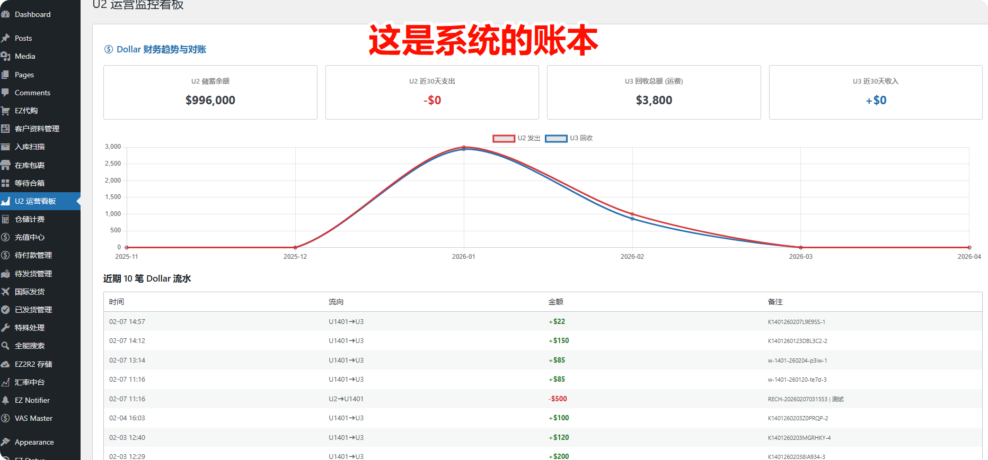The image size is (988, 460).
Task: Open the Media library icon
Action: [6, 56]
